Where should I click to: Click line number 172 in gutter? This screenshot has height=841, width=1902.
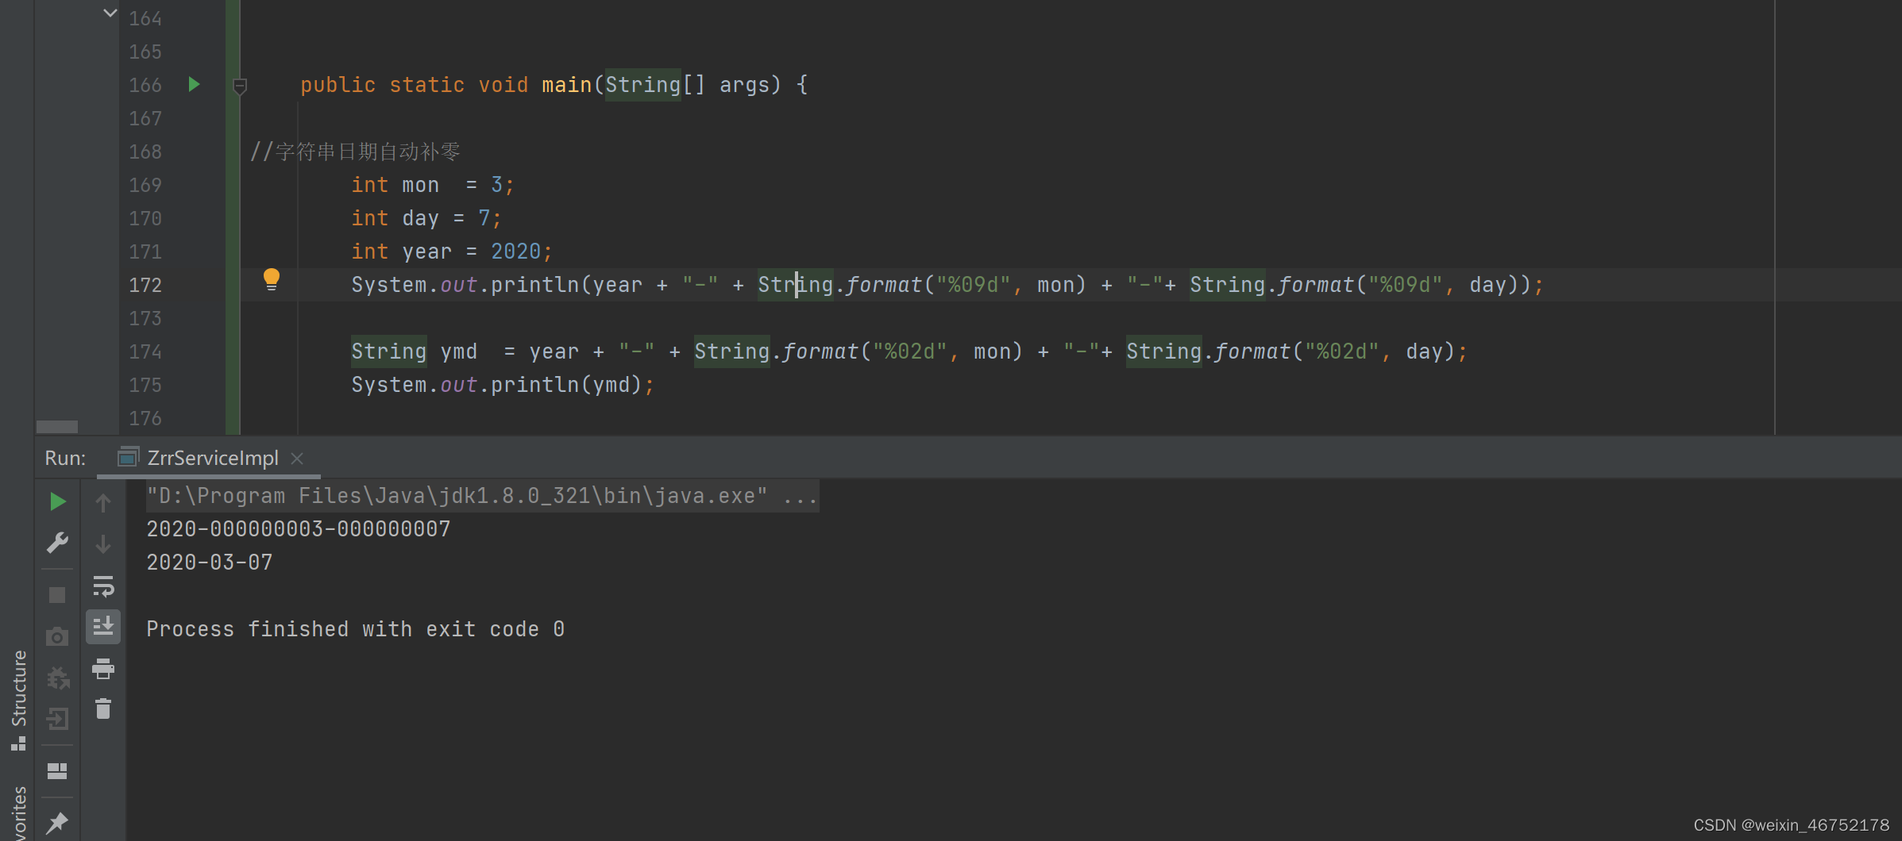pyautogui.click(x=145, y=285)
